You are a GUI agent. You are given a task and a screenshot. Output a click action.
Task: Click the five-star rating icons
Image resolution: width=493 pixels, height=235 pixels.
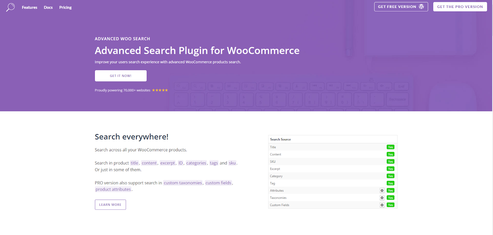(160, 90)
